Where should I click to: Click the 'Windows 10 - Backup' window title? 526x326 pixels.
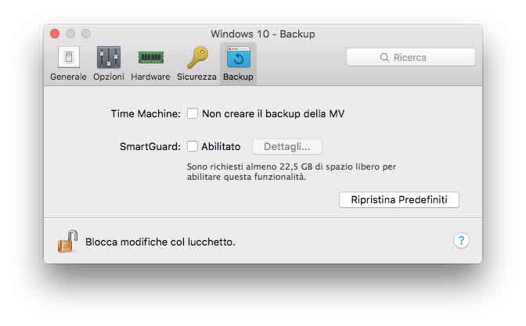(263, 34)
